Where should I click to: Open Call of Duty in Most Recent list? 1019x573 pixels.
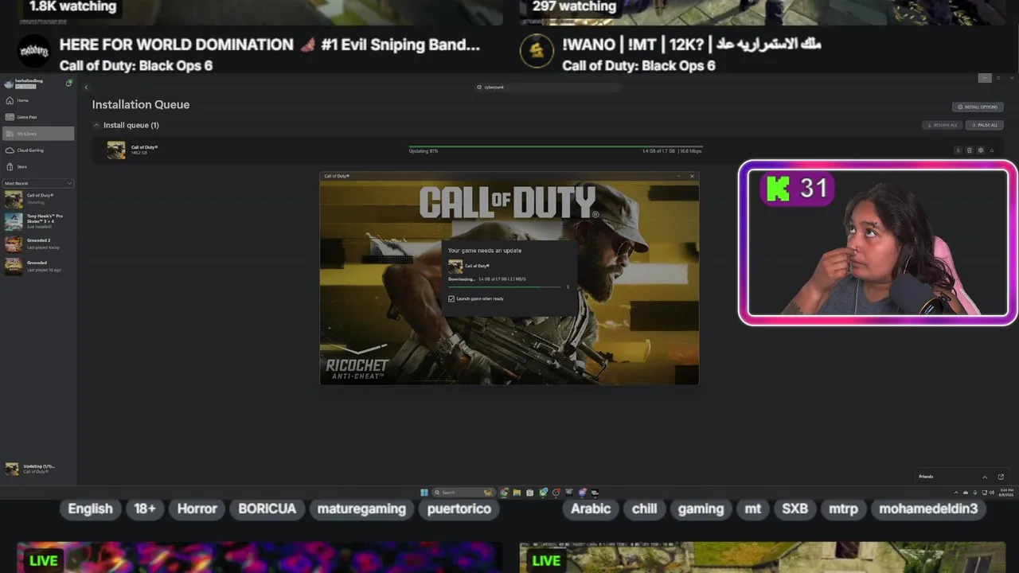(38, 198)
